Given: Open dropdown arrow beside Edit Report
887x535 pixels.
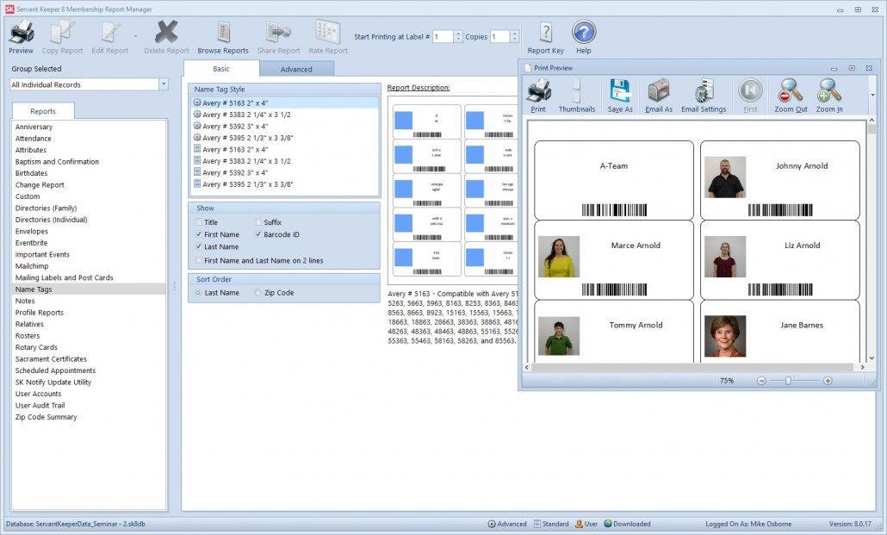Looking at the screenshot, I should pos(136,36).
